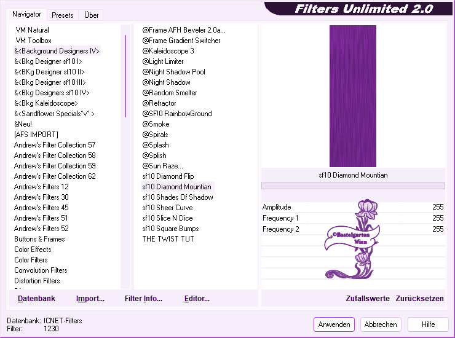Click the category list scrollbar thumb
This screenshot has height=338, width=455.
[x=125, y=76]
